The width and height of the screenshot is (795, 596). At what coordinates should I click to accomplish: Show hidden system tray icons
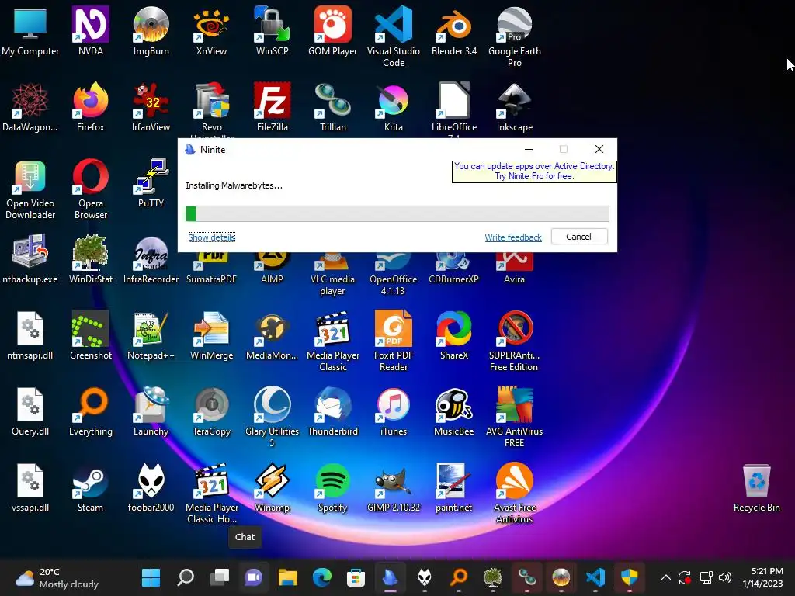(665, 577)
